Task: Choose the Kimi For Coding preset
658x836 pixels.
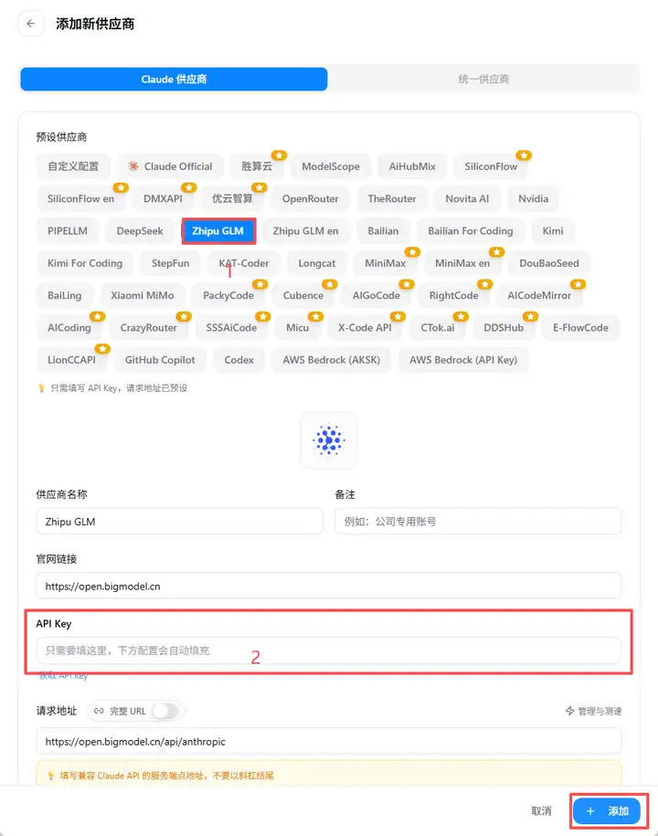Action: tap(85, 263)
